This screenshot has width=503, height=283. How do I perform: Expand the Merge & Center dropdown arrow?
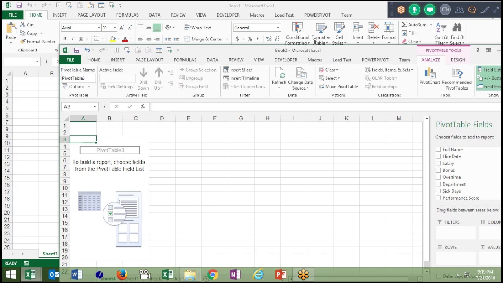(x=227, y=39)
